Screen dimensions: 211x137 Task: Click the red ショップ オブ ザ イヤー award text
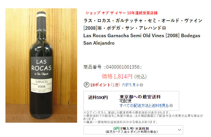(122, 13)
